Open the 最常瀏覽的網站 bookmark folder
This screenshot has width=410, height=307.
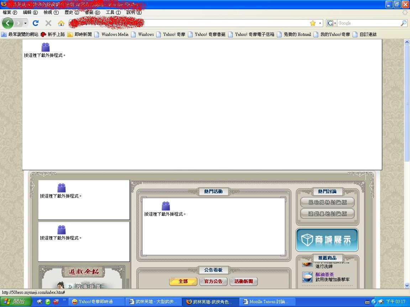coord(20,34)
